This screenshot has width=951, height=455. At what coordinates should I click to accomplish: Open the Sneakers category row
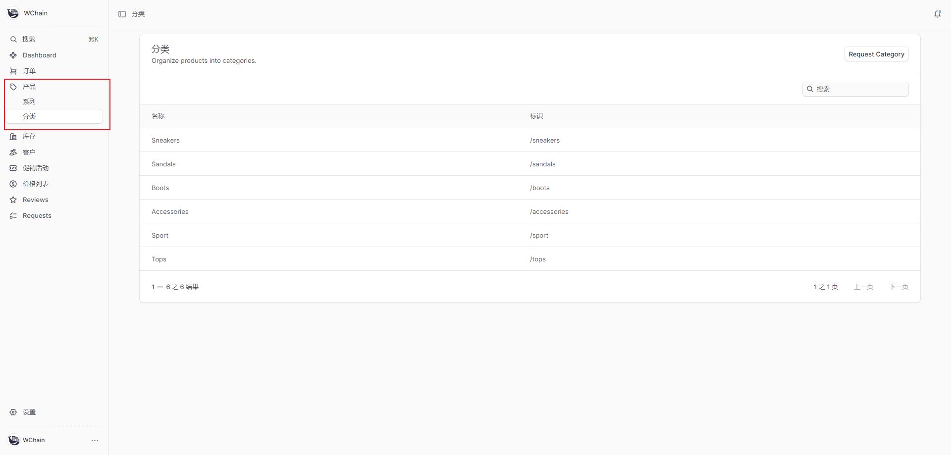point(166,141)
